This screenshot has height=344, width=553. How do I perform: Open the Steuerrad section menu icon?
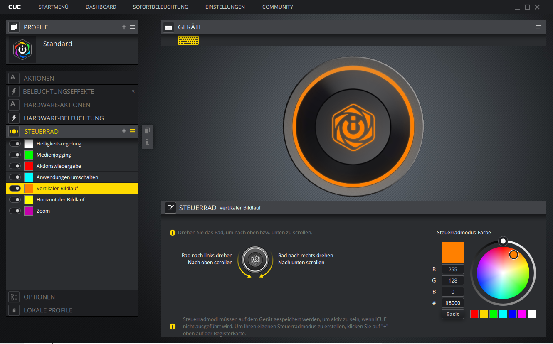132,131
